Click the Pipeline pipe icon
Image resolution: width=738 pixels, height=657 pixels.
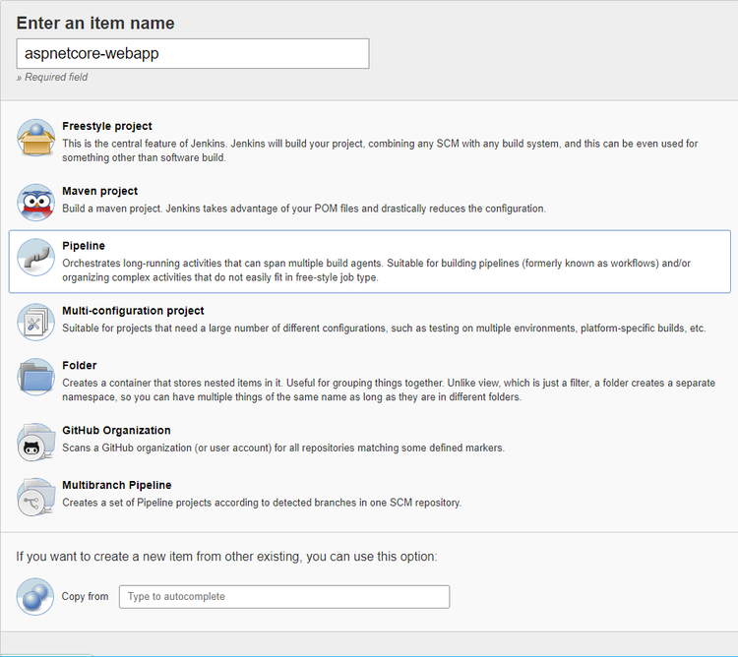(x=35, y=258)
